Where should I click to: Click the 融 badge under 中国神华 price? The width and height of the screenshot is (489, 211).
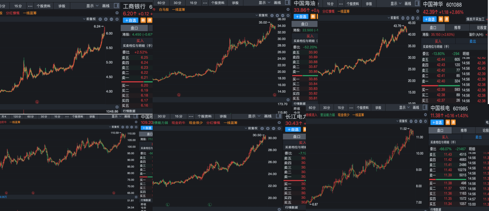(x=441, y=19)
